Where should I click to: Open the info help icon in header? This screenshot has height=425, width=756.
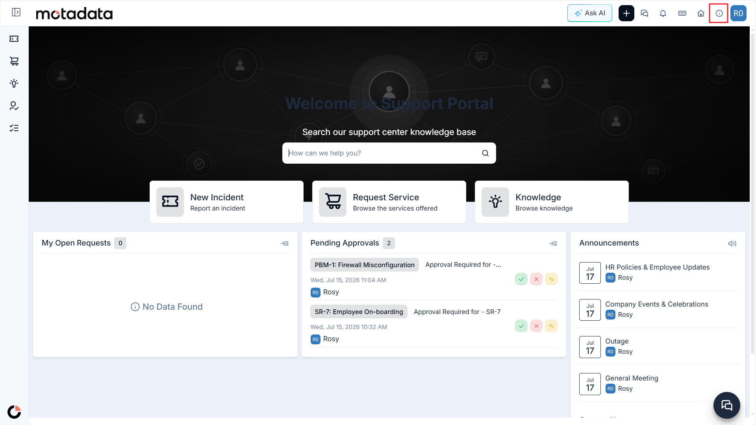pos(719,13)
